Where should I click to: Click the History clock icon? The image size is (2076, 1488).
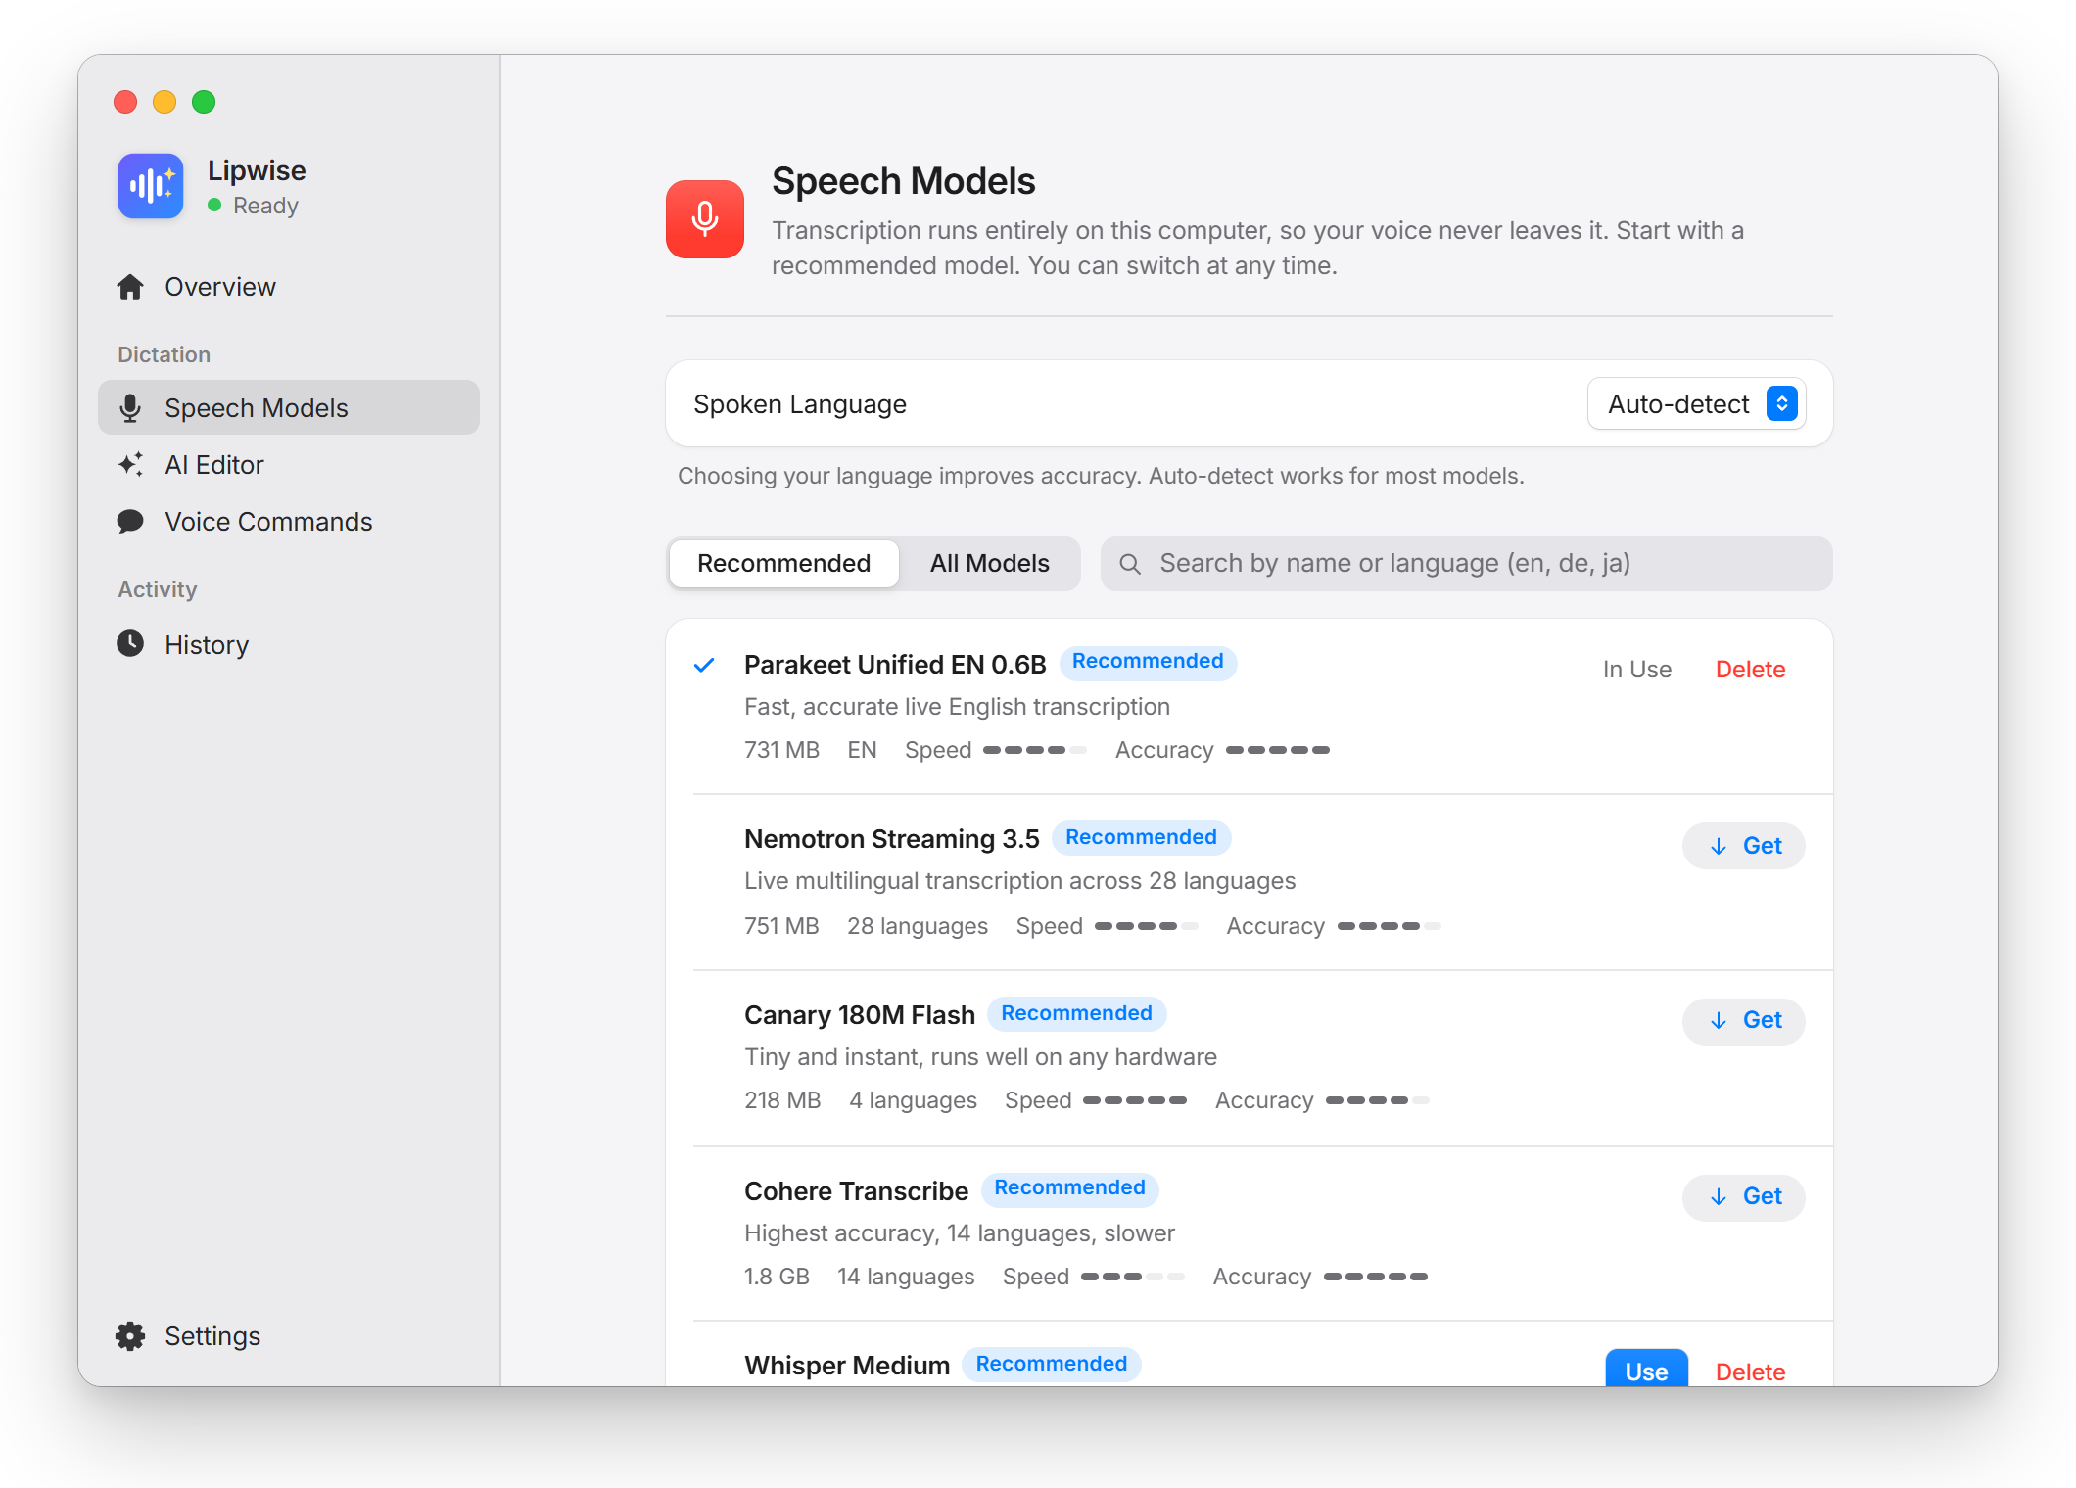coord(130,644)
